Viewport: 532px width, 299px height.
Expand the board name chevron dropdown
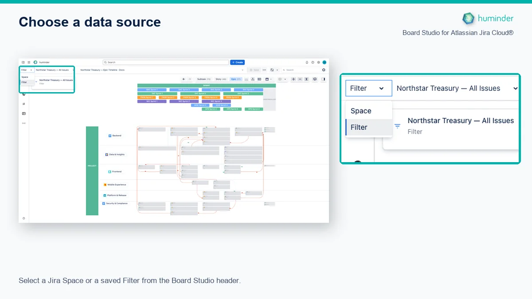coord(243,70)
